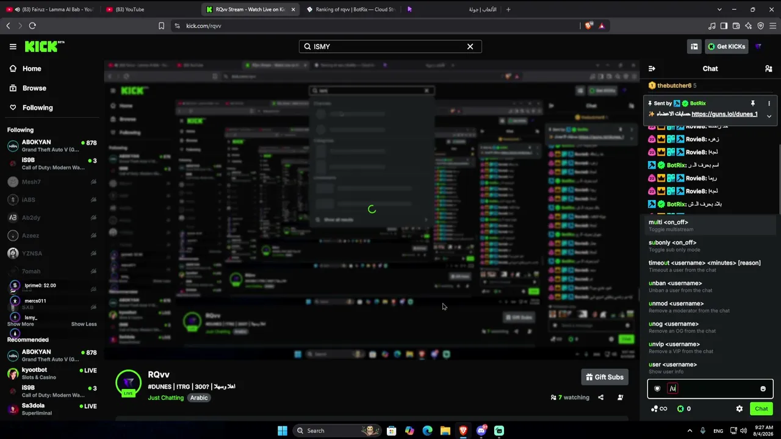This screenshot has height=439, width=781.
Task: Expand the pinned message chevron
Action: pyautogui.click(x=769, y=116)
